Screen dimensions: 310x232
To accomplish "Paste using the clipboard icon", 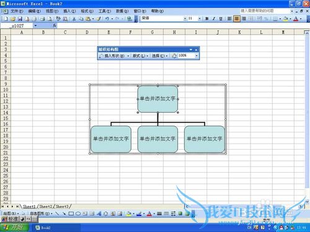I will click(88, 19).
